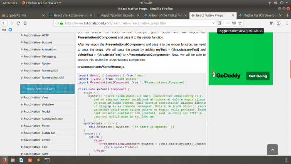
Task: Open system power status menu
Action: [x=284, y=3]
